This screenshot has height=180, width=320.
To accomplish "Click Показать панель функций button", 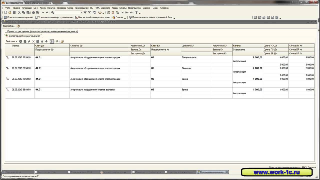I will click(18, 17).
